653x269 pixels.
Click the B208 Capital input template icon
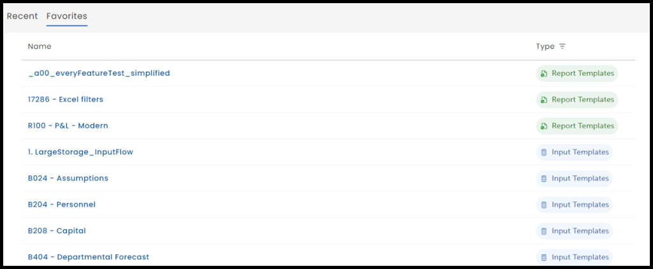[544, 231]
